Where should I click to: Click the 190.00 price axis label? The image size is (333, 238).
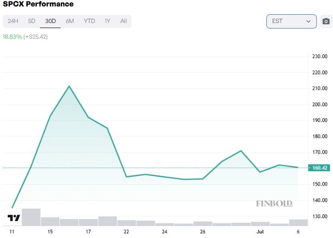tap(320, 120)
